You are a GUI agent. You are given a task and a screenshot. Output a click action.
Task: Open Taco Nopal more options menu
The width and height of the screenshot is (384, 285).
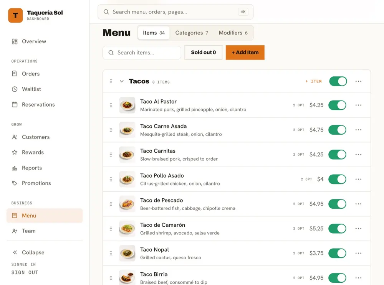(358, 253)
